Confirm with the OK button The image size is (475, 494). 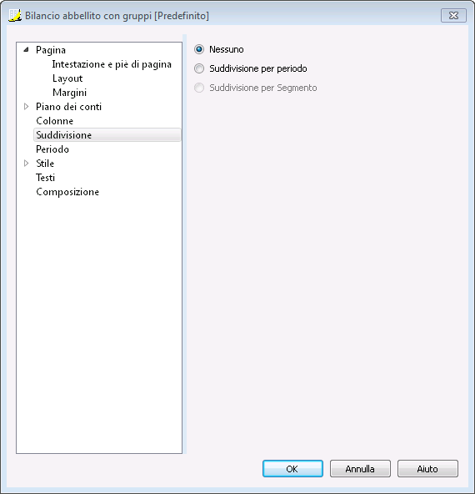(292, 469)
